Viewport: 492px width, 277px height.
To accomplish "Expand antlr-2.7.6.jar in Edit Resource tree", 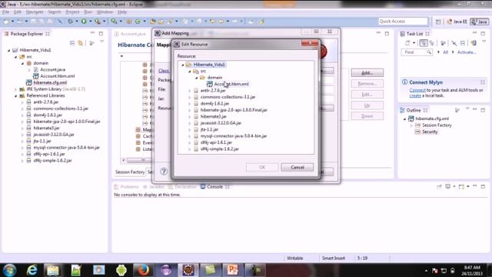I will (190, 91).
